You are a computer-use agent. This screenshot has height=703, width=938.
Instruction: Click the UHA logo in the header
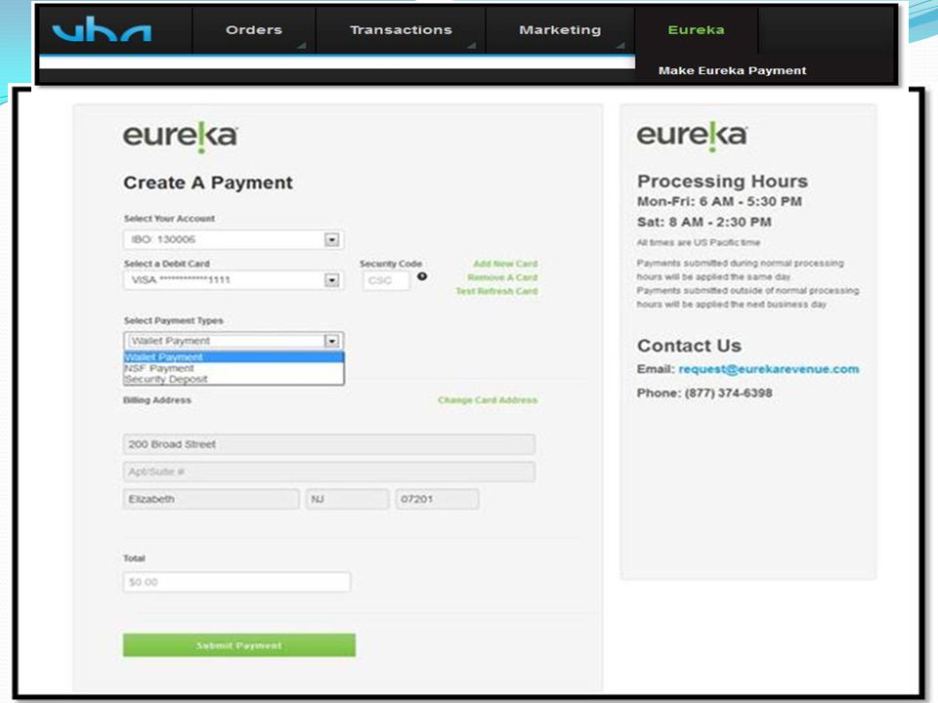pos(102,29)
